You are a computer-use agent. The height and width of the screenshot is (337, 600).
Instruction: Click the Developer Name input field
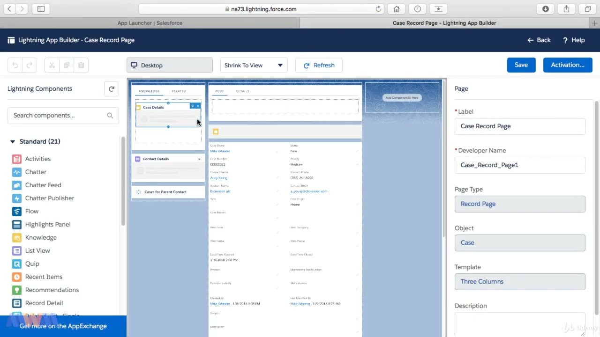point(520,165)
